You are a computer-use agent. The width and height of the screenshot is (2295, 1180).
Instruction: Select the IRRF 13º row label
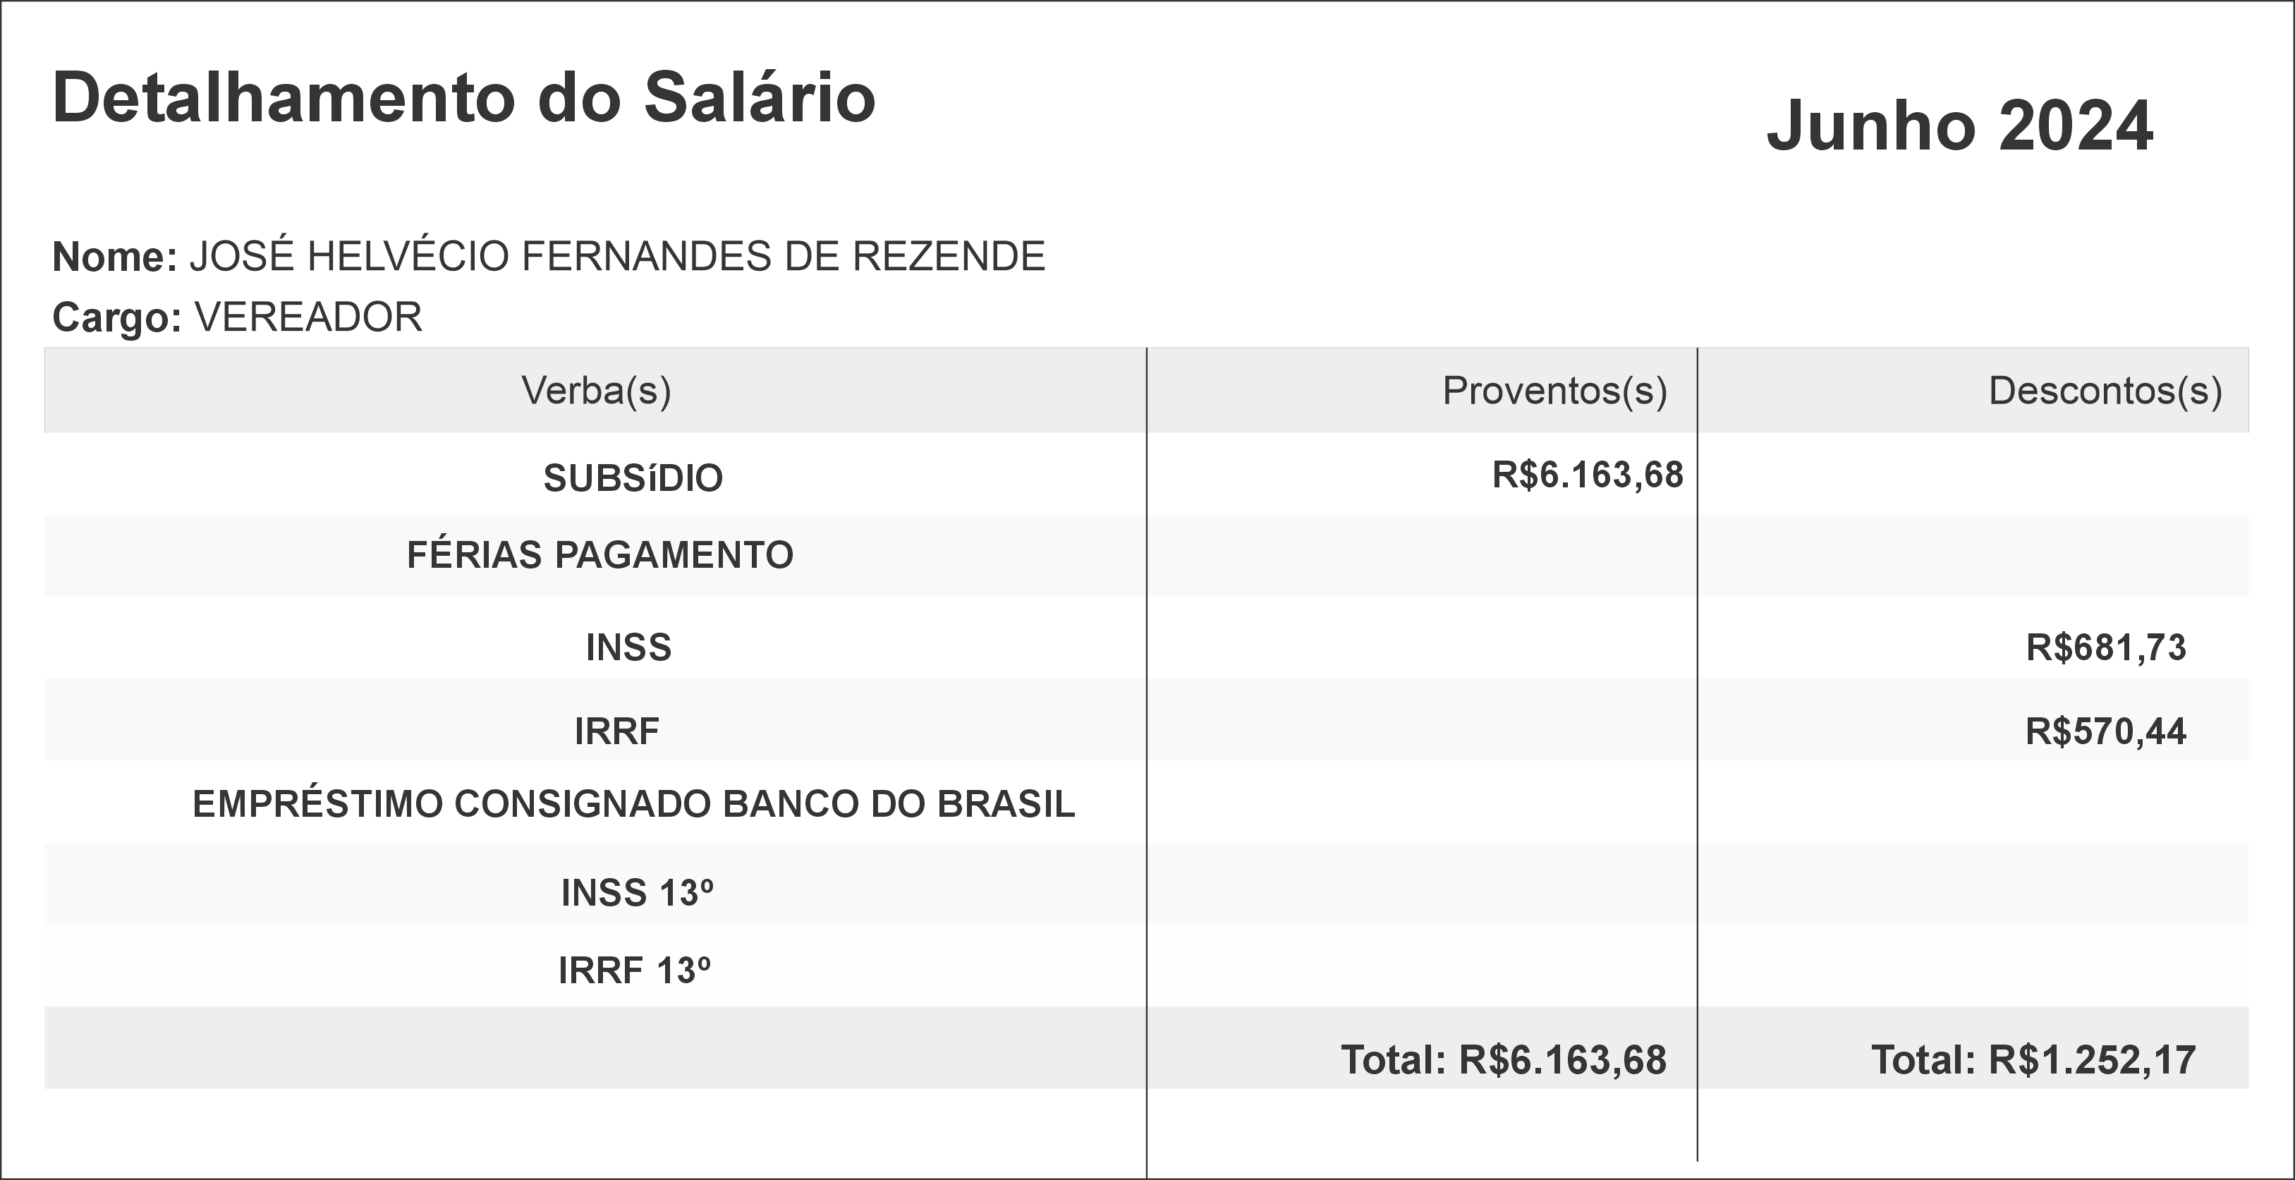click(x=634, y=971)
